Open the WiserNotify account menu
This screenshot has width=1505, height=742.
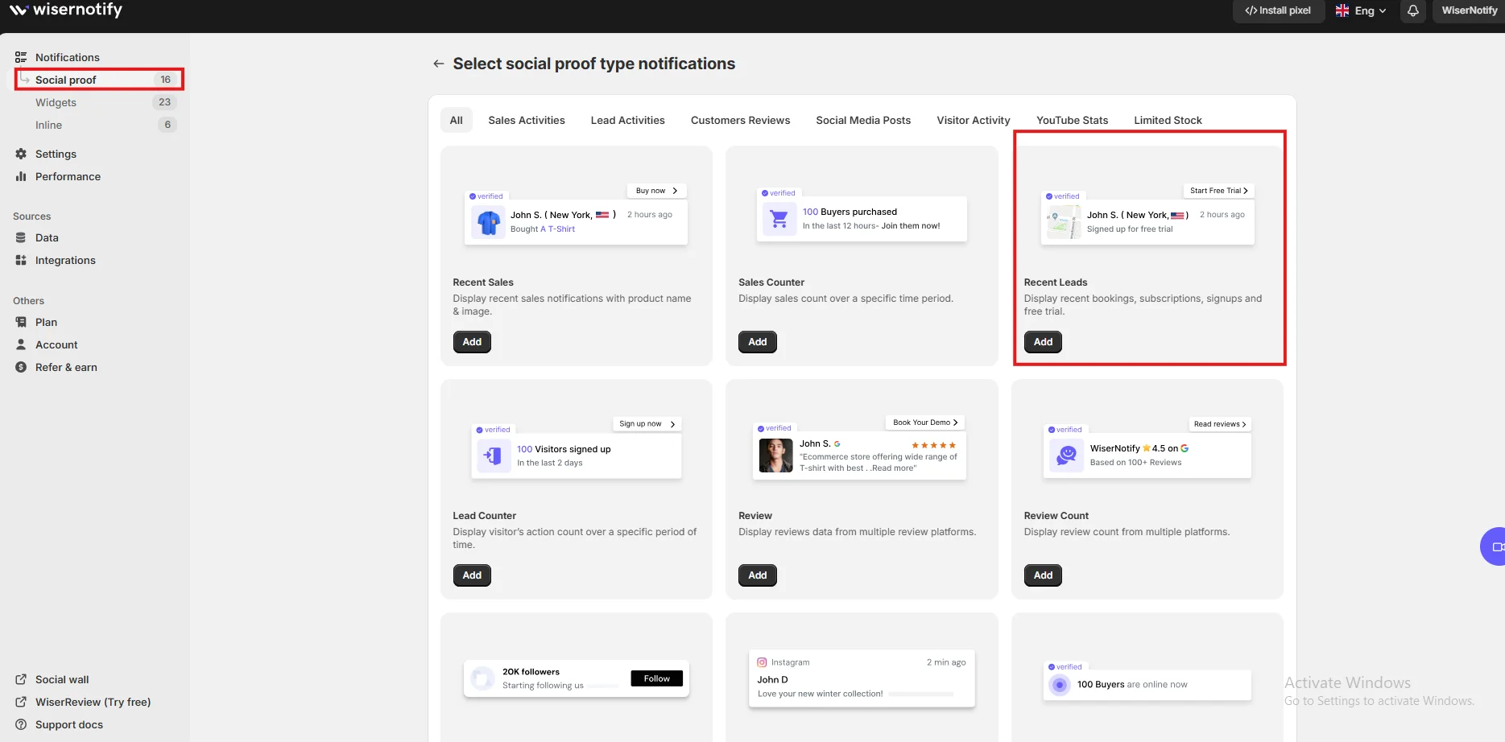pos(1469,10)
